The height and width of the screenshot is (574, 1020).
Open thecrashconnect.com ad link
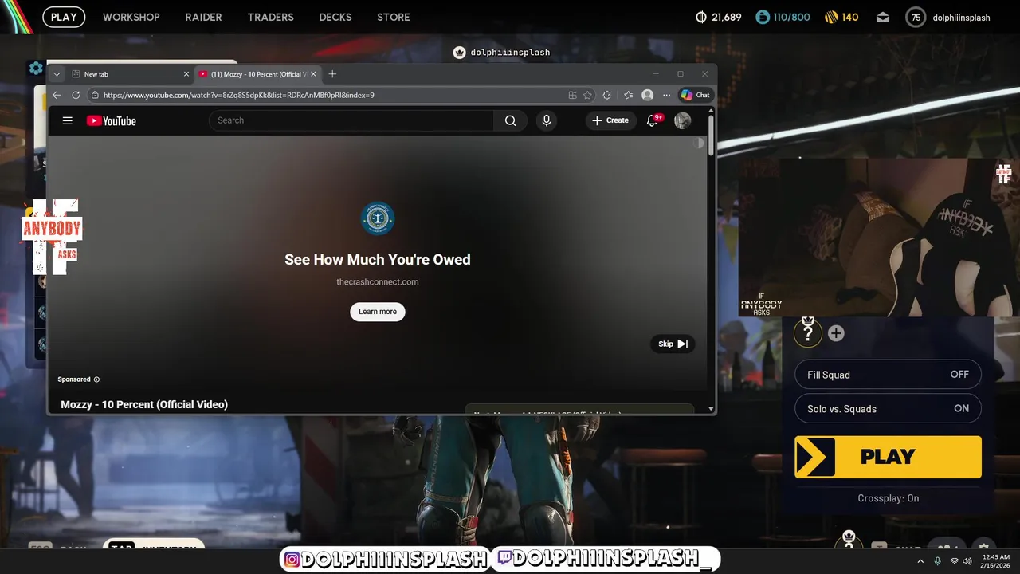click(x=378, y=281)
